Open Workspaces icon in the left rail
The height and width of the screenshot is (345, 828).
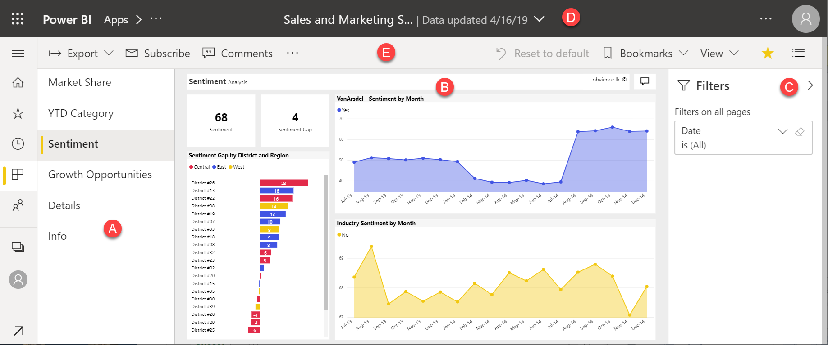click(18, 247)
